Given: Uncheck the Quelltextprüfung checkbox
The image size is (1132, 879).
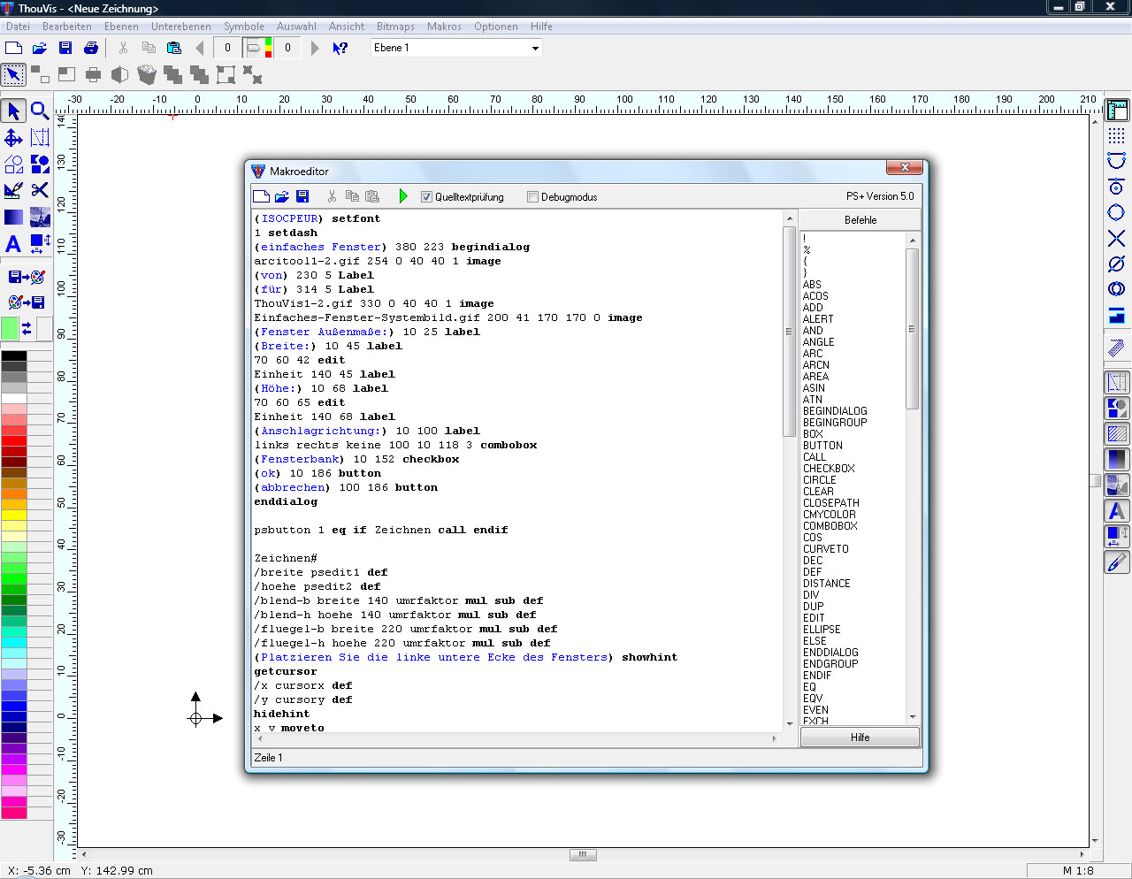Looking at the screenshot, I should pyautogui.click(x=426, y=197).
